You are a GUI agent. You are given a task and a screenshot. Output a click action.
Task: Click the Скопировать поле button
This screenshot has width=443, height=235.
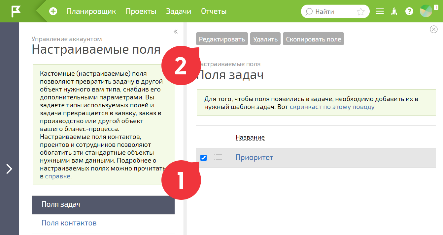[x=313, y=39]
